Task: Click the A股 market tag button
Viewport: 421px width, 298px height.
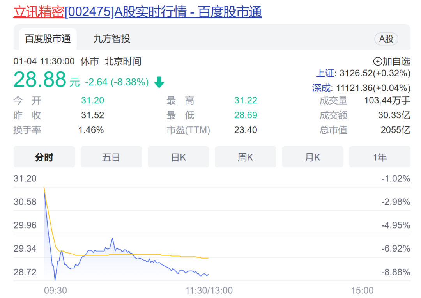Action: (386, 39)
